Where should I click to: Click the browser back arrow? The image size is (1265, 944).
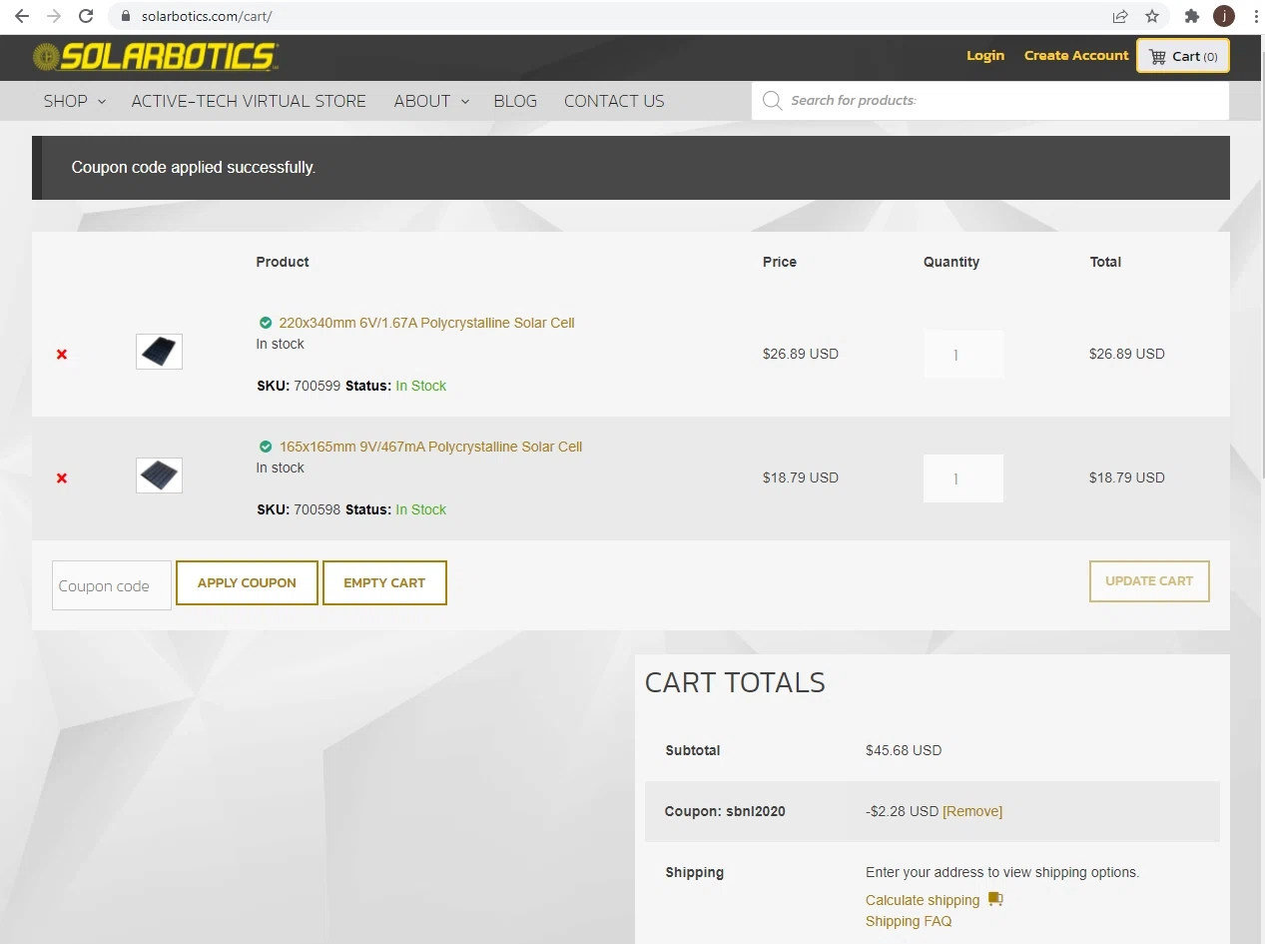pos(21,16)
